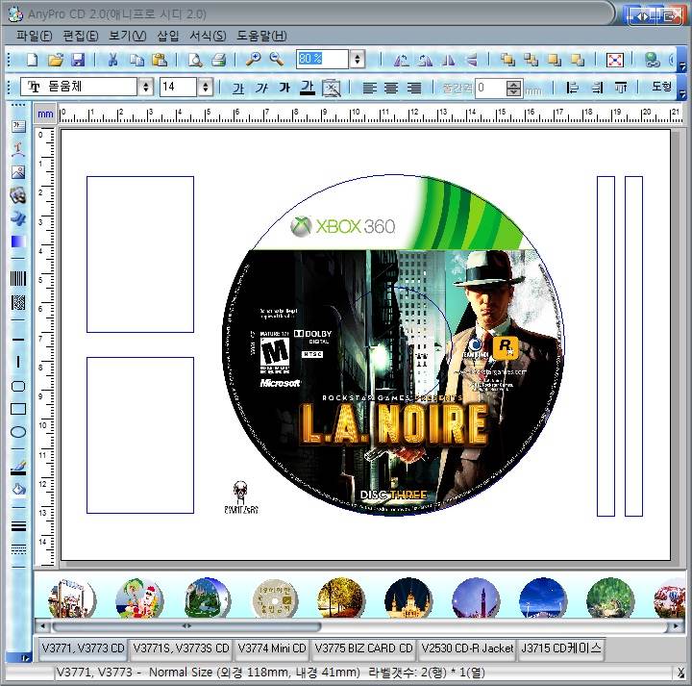Toggle underline text style

[x=238, y=89]
